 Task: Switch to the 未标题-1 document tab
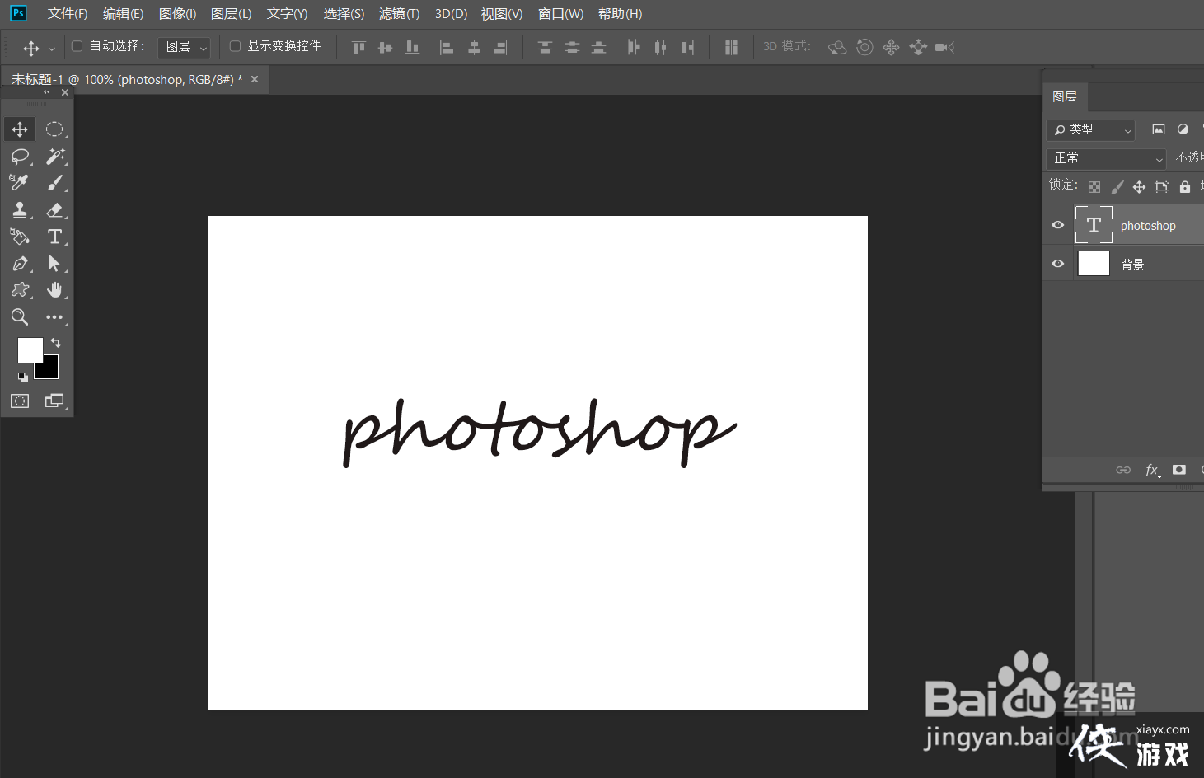(124, 79)
